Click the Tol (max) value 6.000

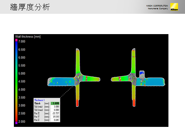[x=56, y=110]
